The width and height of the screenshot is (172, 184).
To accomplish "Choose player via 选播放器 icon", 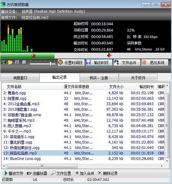I will click(29, 173).
